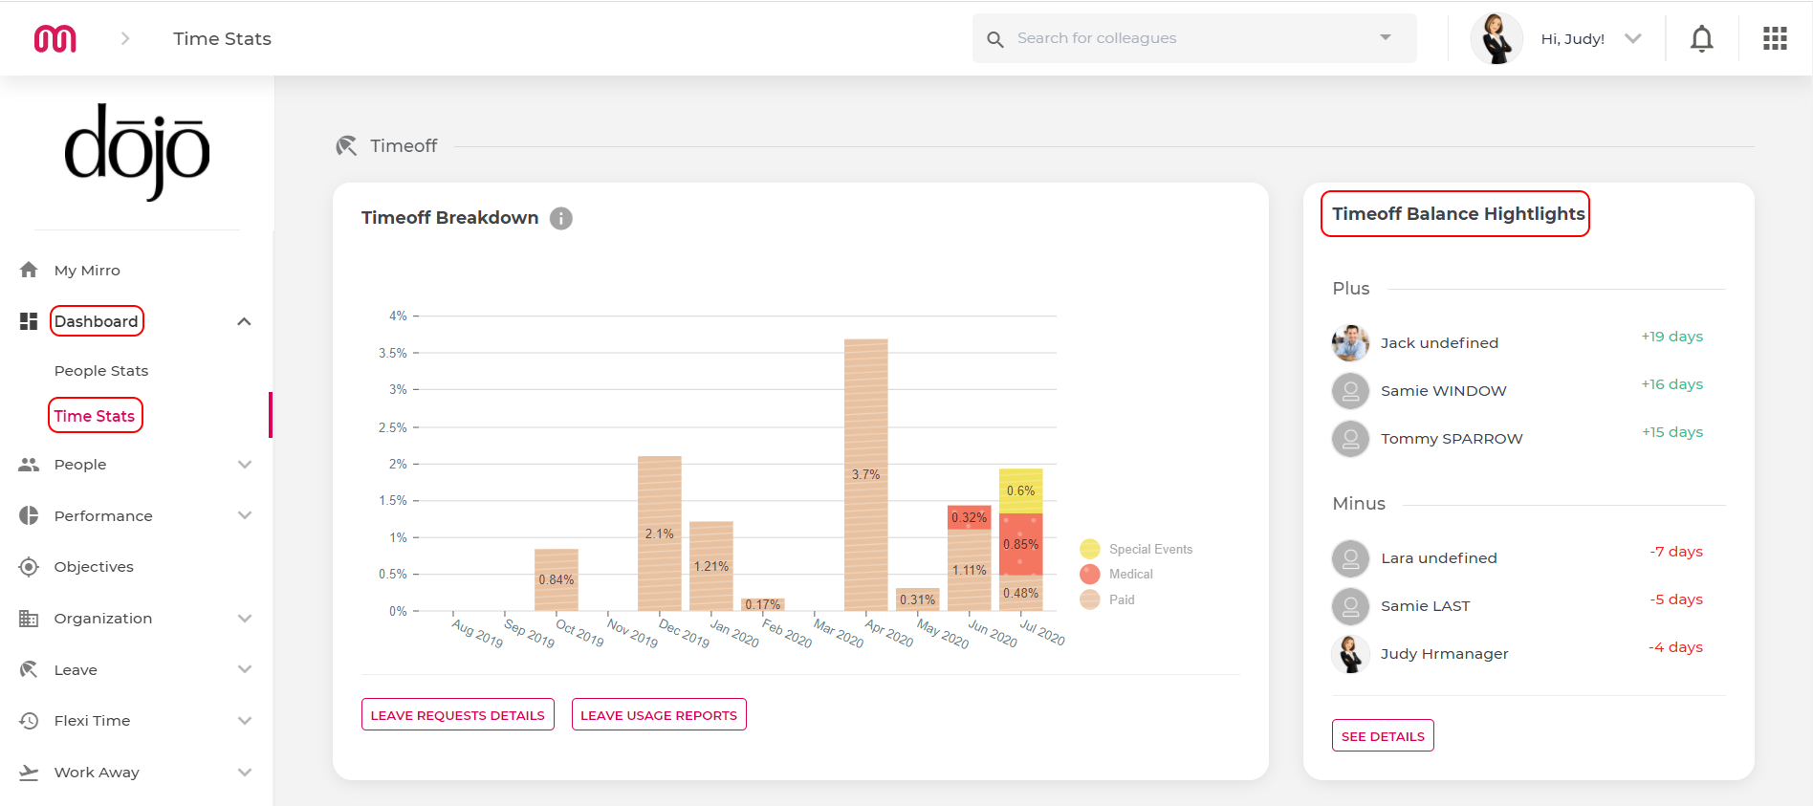Screen dimensions: 1813x806
Task: Click Tommy SPARROW's avatar placeholder
Action: (x=1350, y=438)
